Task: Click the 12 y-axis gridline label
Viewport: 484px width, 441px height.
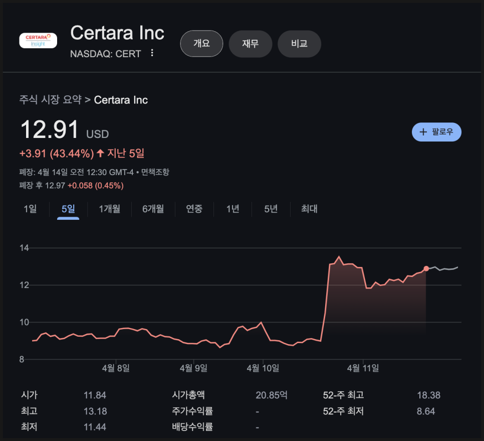Action: (x=24, y=285)
